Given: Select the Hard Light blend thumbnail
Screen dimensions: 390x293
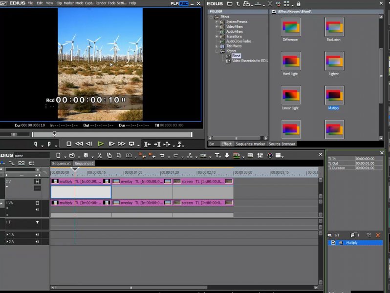Looking at the screenshot, I should [290, 62].
